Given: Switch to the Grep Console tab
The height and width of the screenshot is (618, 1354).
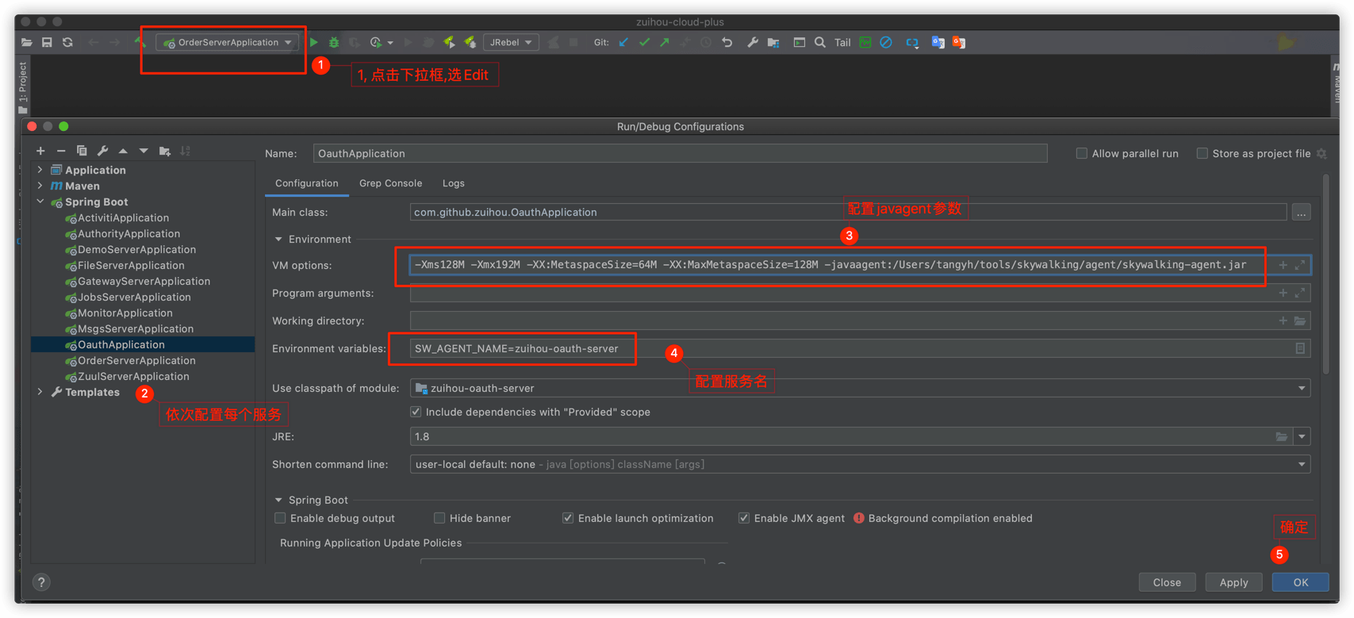Looking at the screenshot, I should [390, 183].
